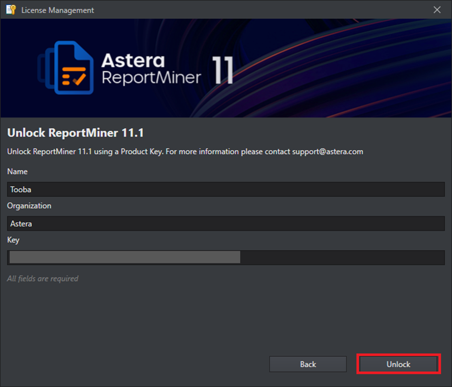Click the 'Name' field label
Screen dimensions: 452x387
click(x=17, y=171)
